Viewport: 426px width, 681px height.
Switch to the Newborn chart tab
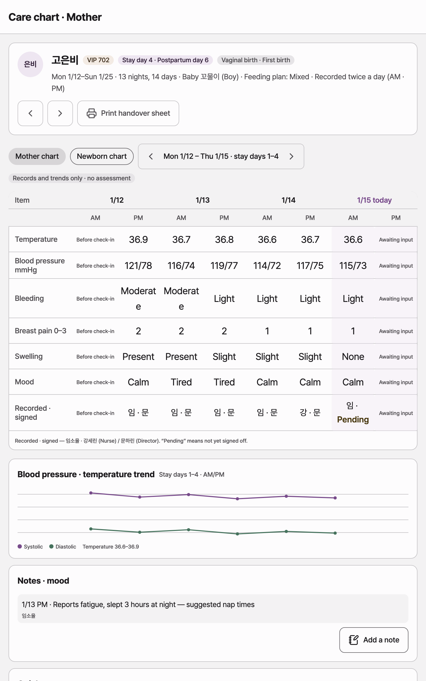pos(102,156)
